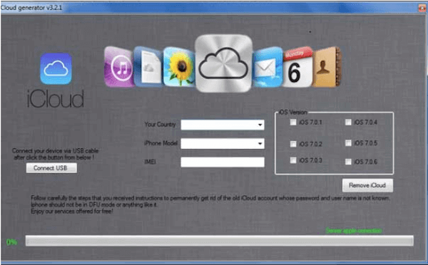Focus the IMEI input field
This screenshot has height=265, width=428.
[x=223, y=162]
